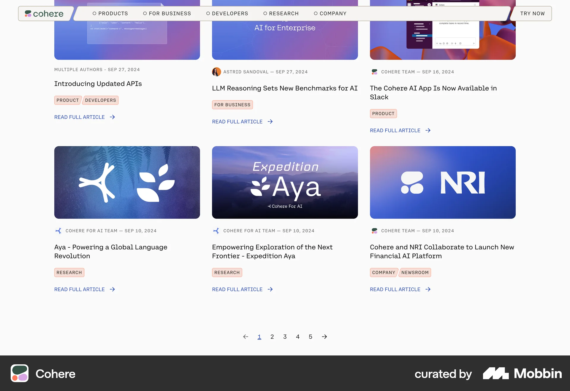Click the Expedition Aya article thumbnail
The image size is (570, 391).
click(x=285, y=182)
